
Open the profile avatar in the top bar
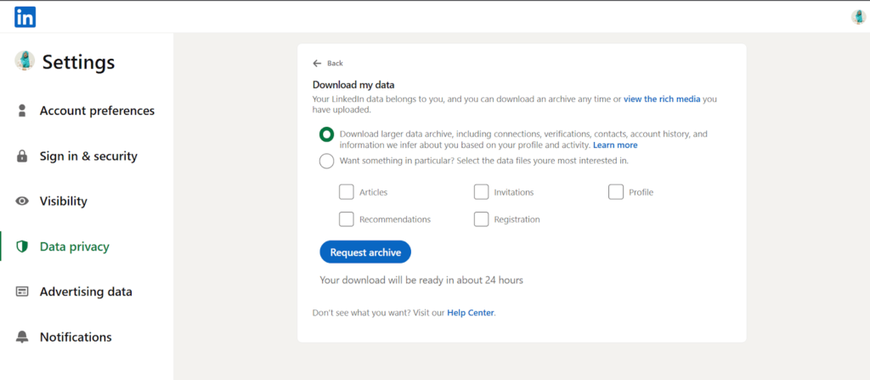(858, 17)
